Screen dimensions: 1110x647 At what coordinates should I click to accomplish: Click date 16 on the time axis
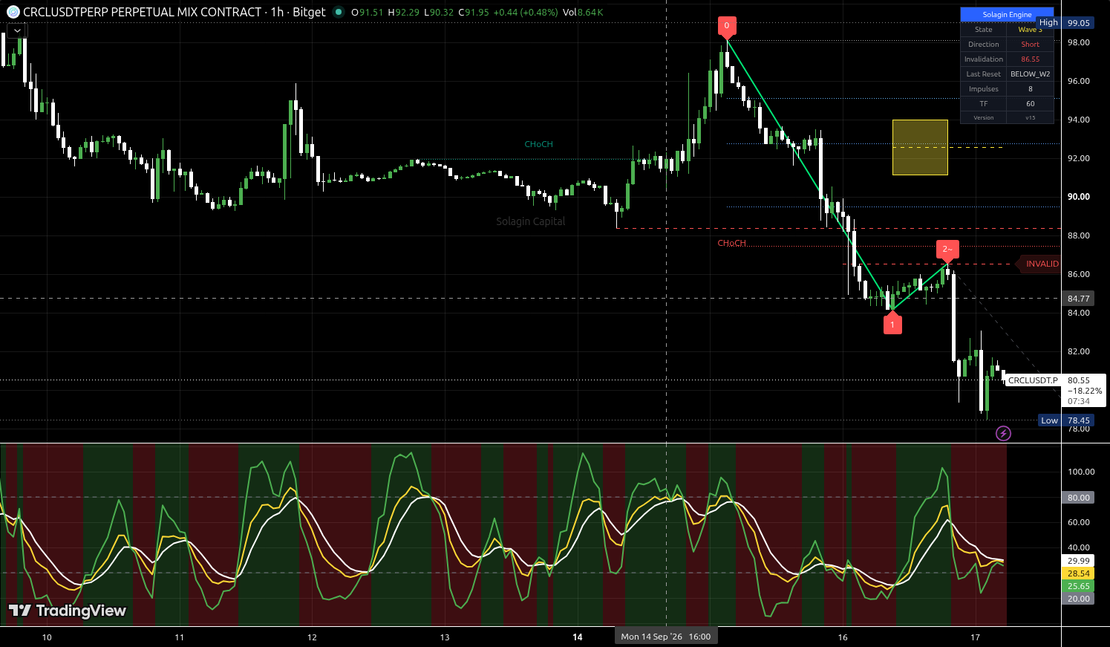[843, 637]
